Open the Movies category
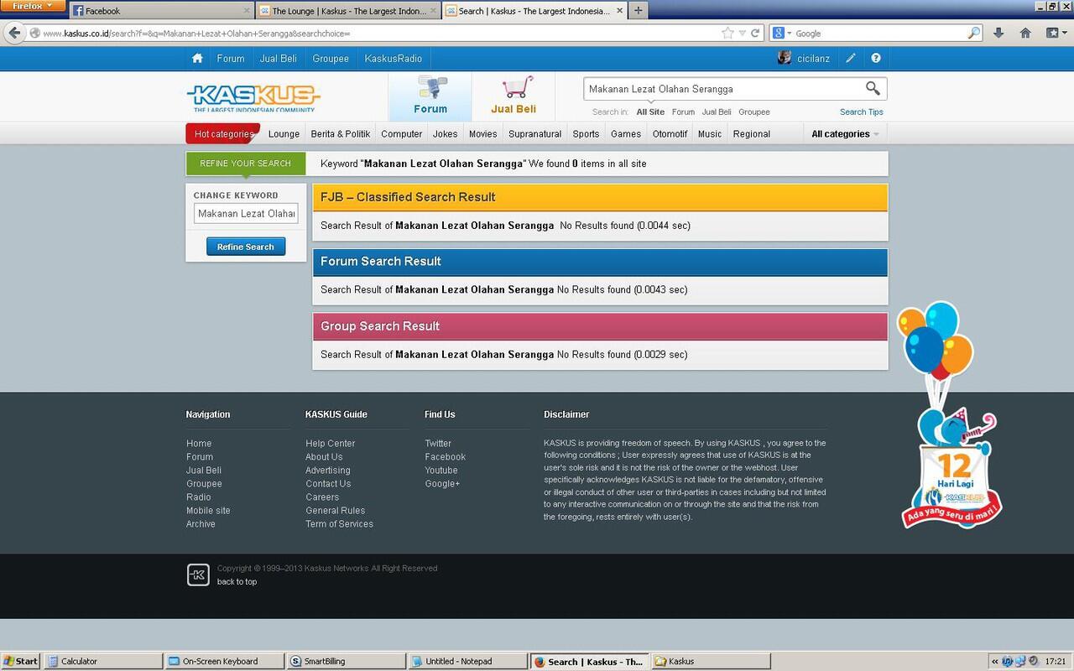The image size is (1074, 671). point(483,134)
